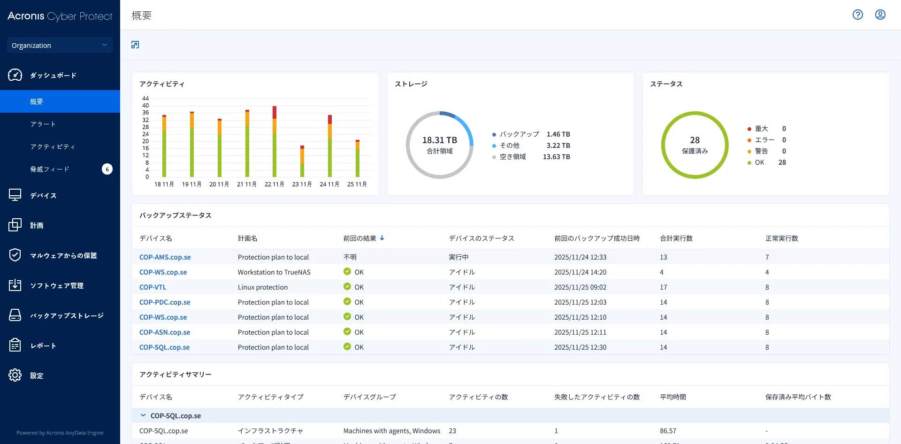Open settings gear icon in sidebar
Image resolution: width=901 pixels, height=444 pixels.
click(15, 375)
